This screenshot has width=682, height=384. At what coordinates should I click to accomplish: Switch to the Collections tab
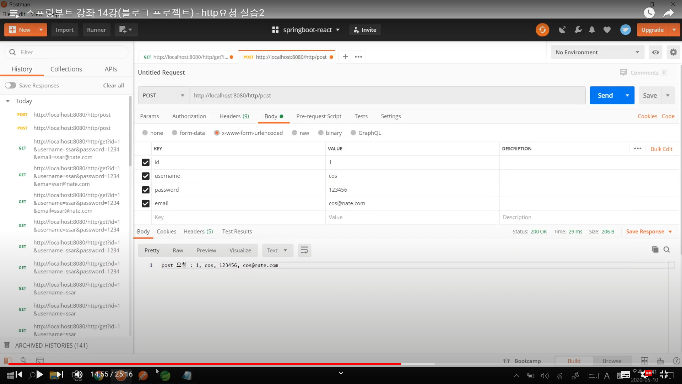[66, 69]
